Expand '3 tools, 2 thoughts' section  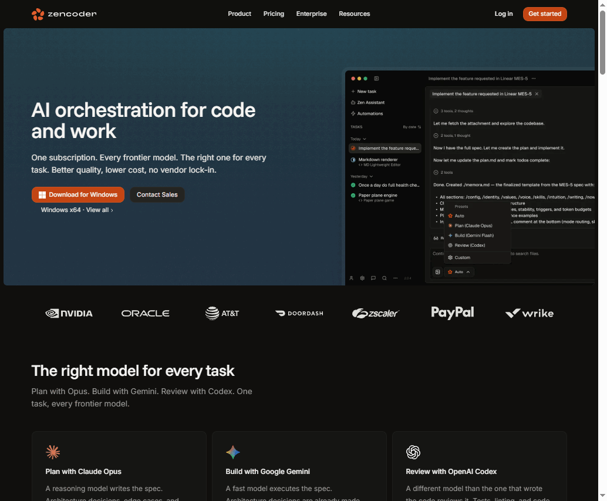(453, 111)
